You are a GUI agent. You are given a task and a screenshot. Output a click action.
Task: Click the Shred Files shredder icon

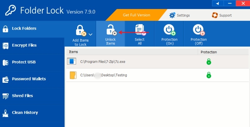pos(5,96)
